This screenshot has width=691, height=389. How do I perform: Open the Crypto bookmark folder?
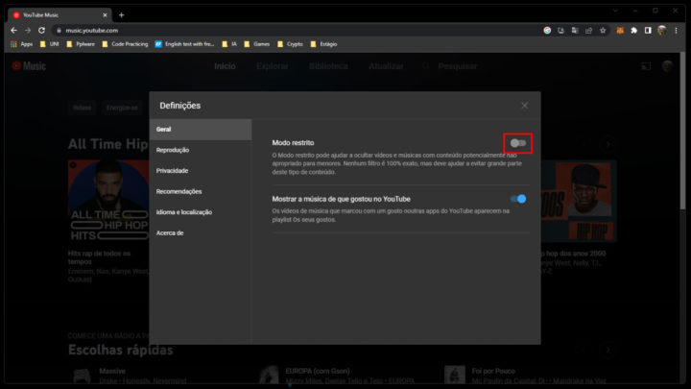tap(291, 44)
